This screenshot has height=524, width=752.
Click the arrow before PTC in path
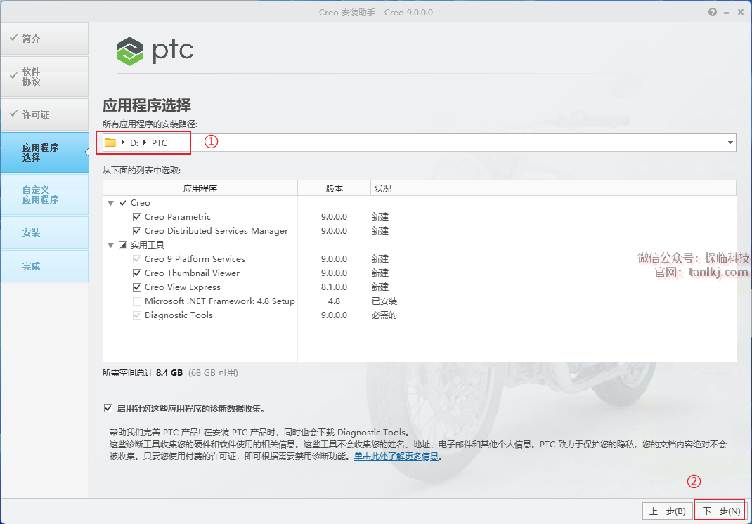[x=145, y=143]
